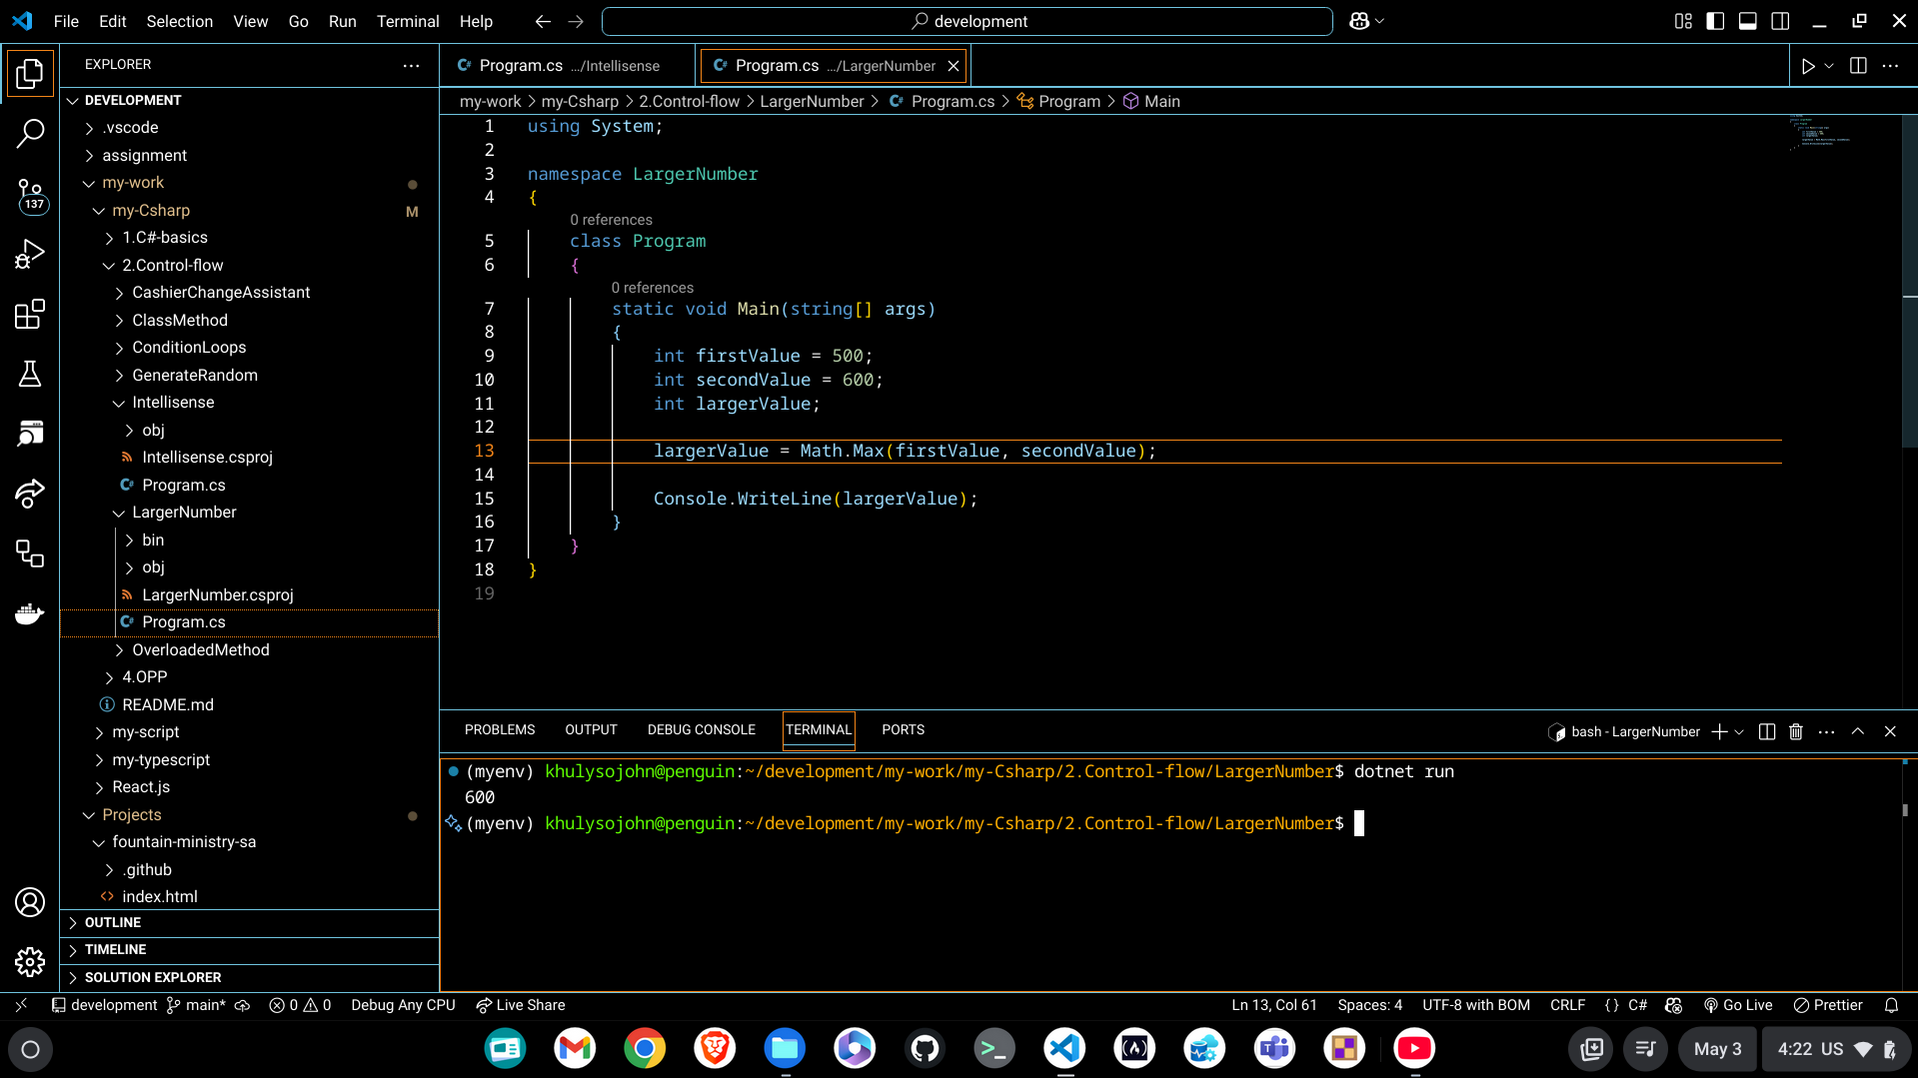The image size is (1918, 1078).
Task: Toggle Go Live server in status bar
Action: coord(1738,1005)
